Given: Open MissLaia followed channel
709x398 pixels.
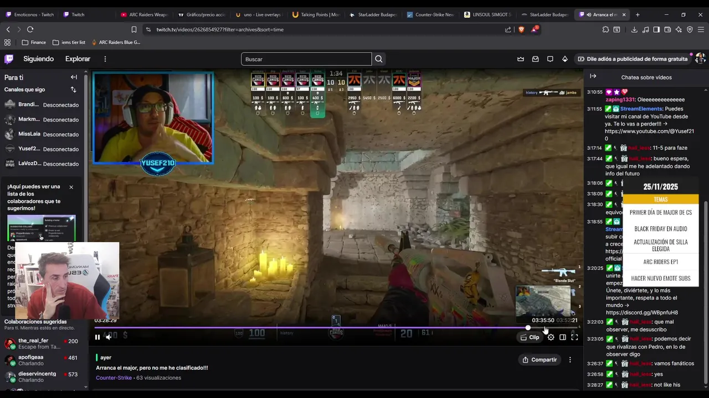Looking at the screenshot, I should click(x=42, y=134).
